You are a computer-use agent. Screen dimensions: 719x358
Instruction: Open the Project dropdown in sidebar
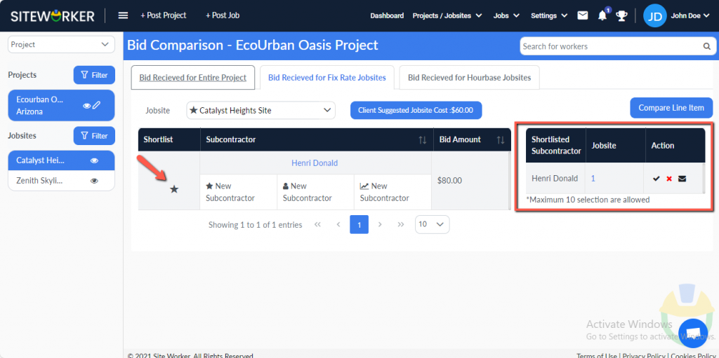62,45
